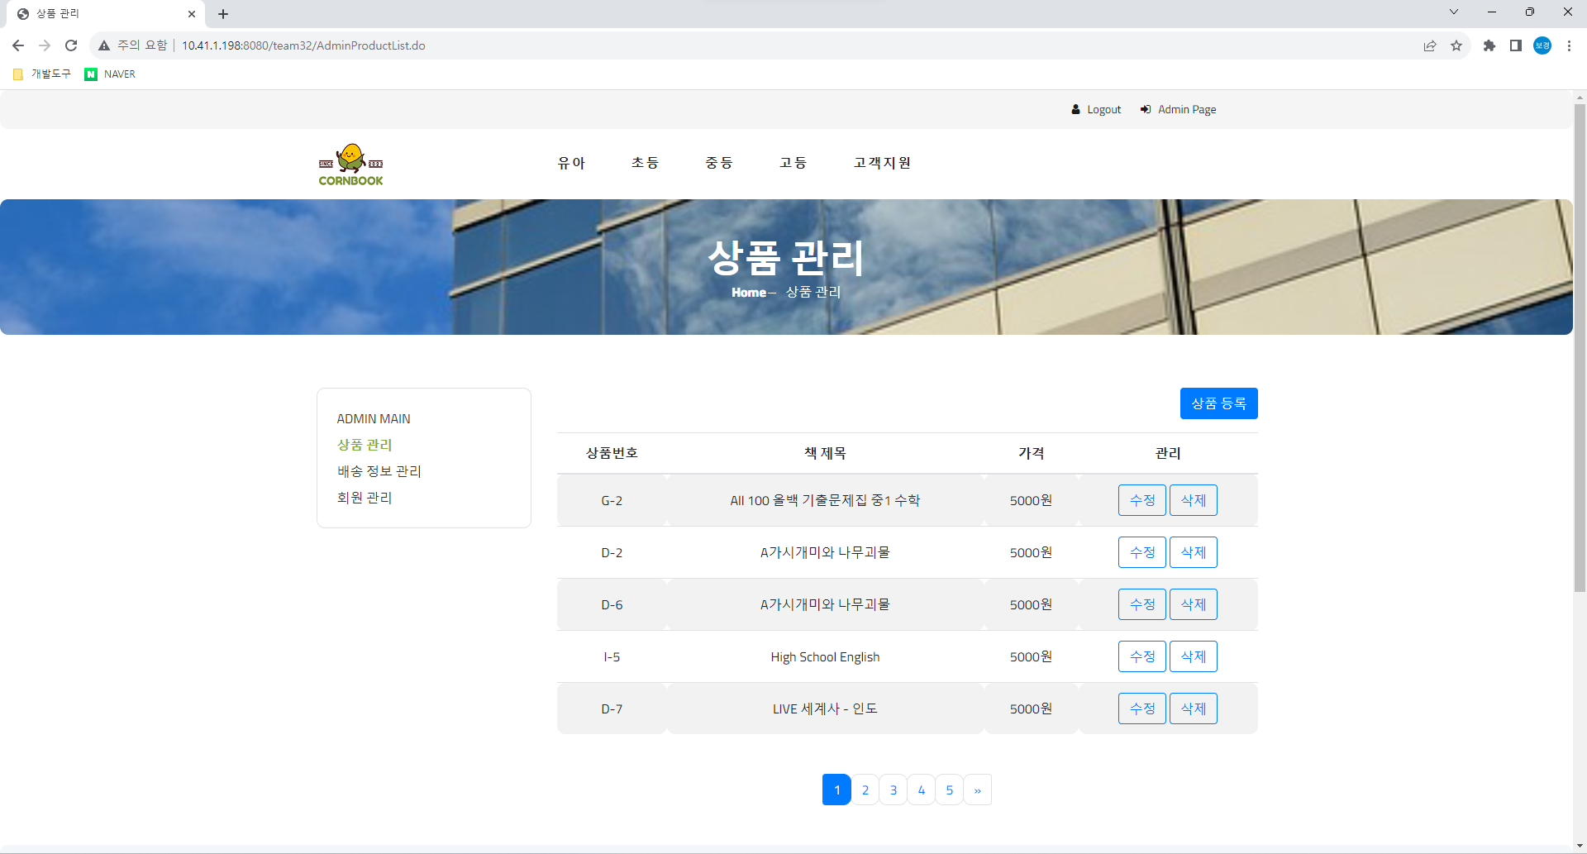
Task: Close the 상품 관리 browser tab
Action: 191,14
